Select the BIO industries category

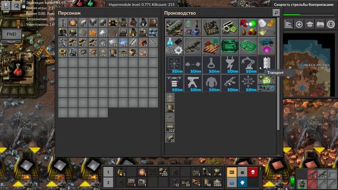click(267, 83)
